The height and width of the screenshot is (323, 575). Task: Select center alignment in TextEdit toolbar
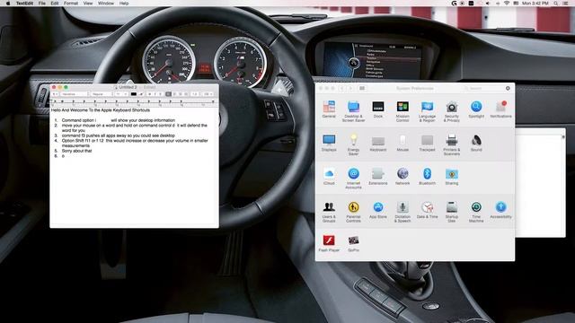click(174, 94)
